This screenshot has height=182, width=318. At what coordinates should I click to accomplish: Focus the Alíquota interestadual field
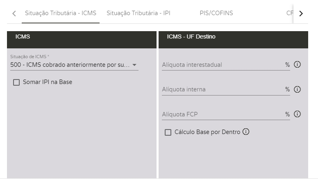(221, 65)
